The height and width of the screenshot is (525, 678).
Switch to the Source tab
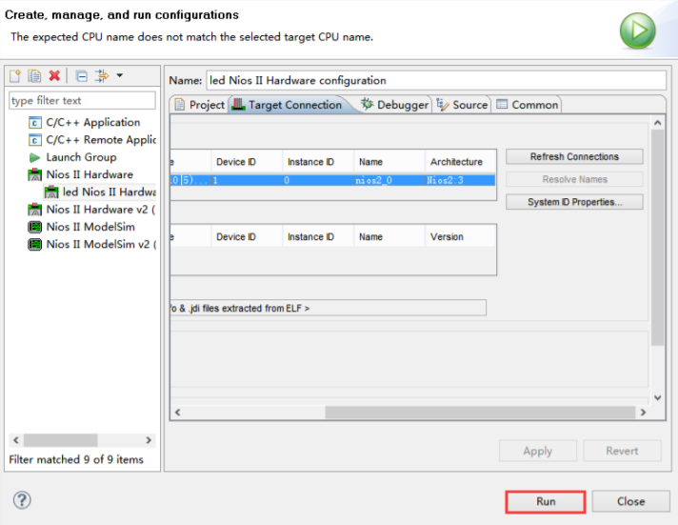463,105
